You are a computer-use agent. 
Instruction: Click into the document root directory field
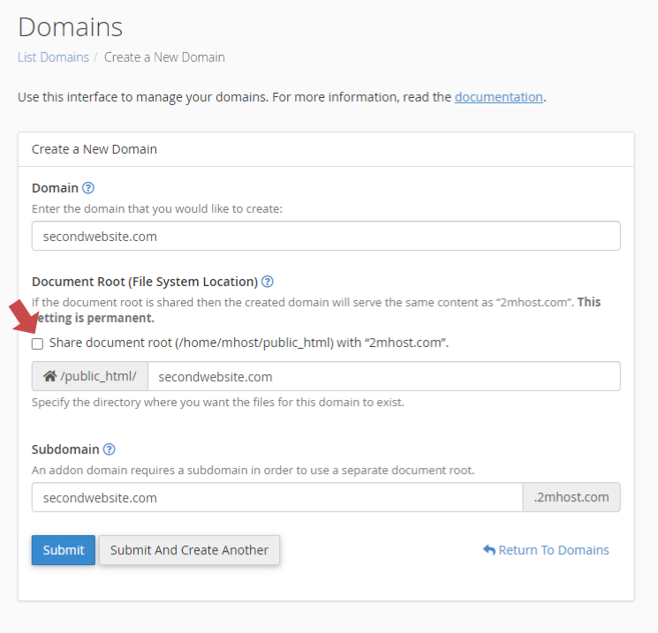pos(383,376)
